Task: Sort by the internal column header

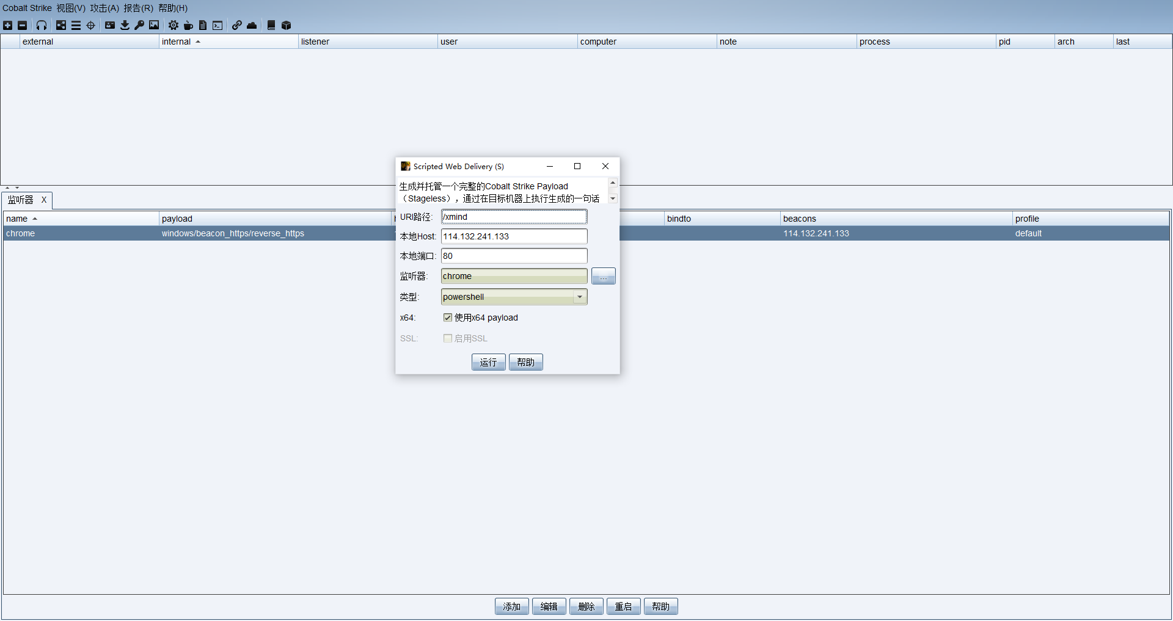Action: click(228, 42)
